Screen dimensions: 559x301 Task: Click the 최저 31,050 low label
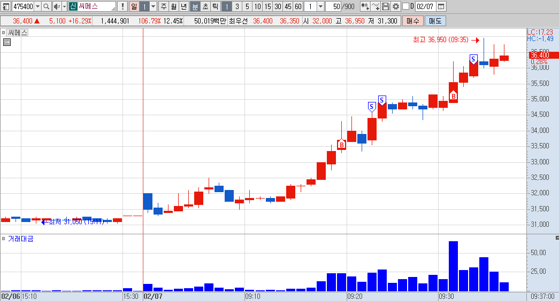pos(76,221)
